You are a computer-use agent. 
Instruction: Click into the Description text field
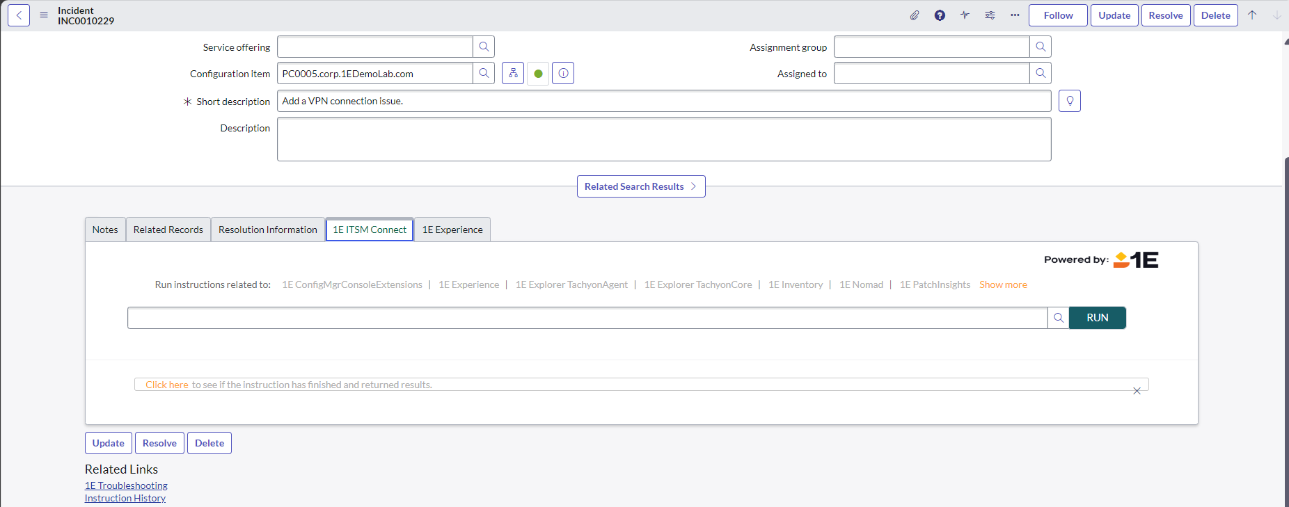point(664,139)
